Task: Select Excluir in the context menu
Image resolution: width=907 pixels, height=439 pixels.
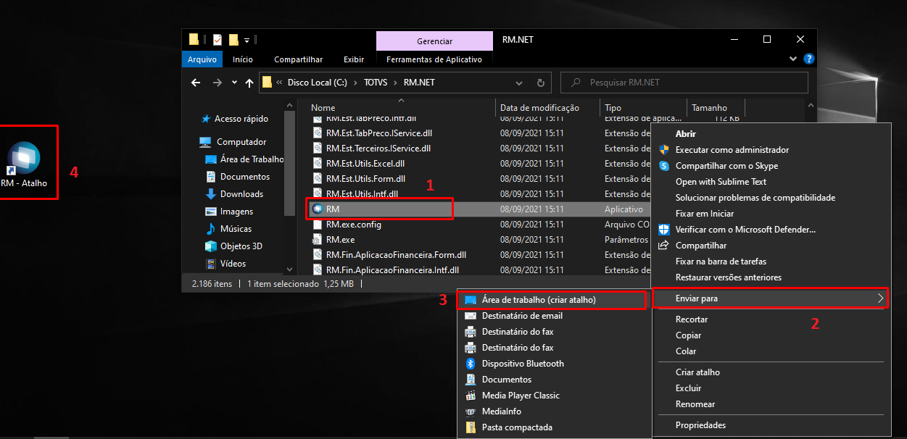Action: pos(689,388)
